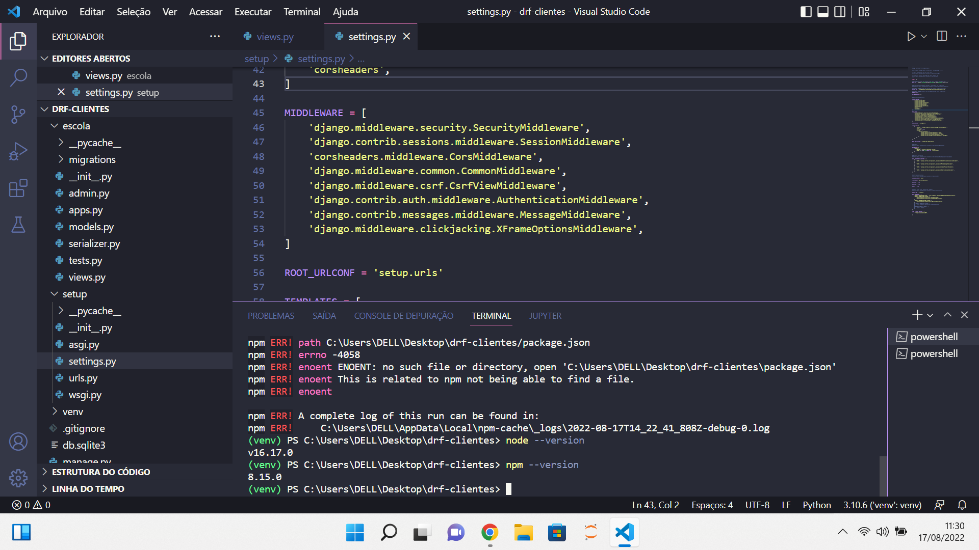Change Python interpreter 3.10.6 venv
Screen dimensions: 979x550
(882, 505)
